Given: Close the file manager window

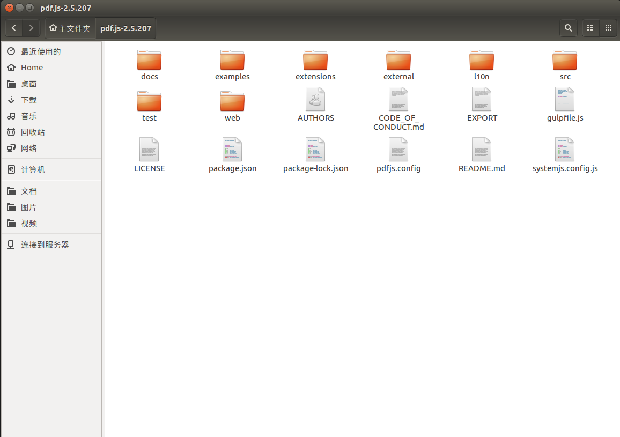Looking at the screenshot, I should click(10, 8).
